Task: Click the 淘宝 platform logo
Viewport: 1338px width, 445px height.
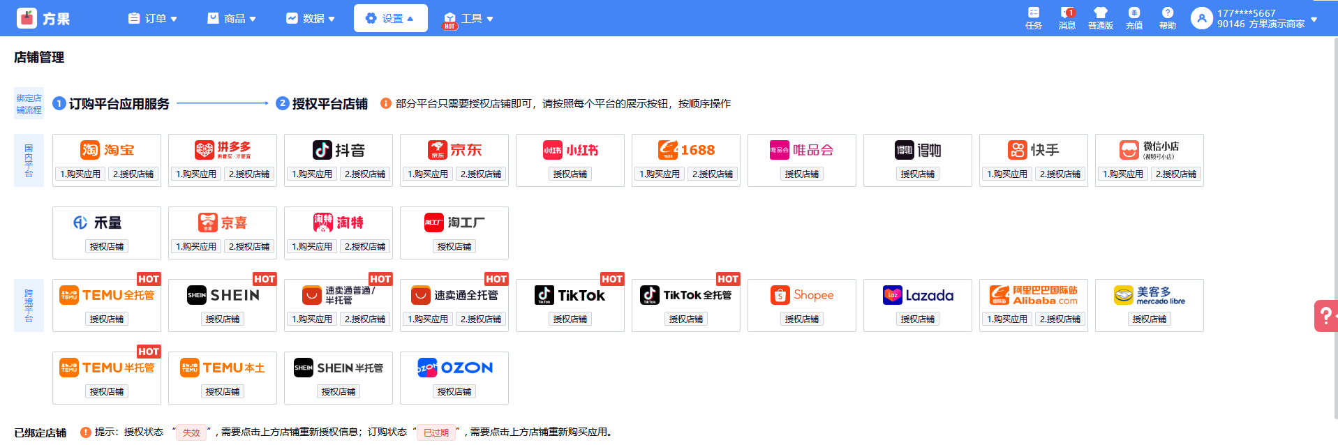Action: tap(107, 150)
